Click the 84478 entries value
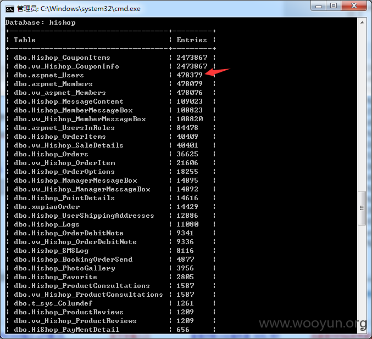The image size is (372, 339). tap(187, 128)
